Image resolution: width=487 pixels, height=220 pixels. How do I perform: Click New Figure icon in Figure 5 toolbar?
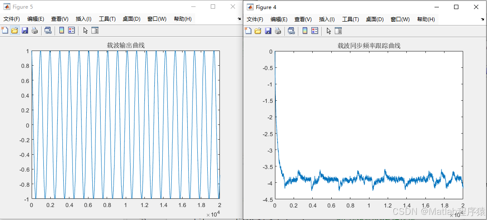coord(5,30)
